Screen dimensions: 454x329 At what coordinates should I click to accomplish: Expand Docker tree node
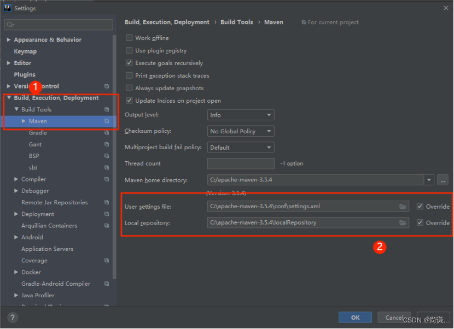click(16, 272)
